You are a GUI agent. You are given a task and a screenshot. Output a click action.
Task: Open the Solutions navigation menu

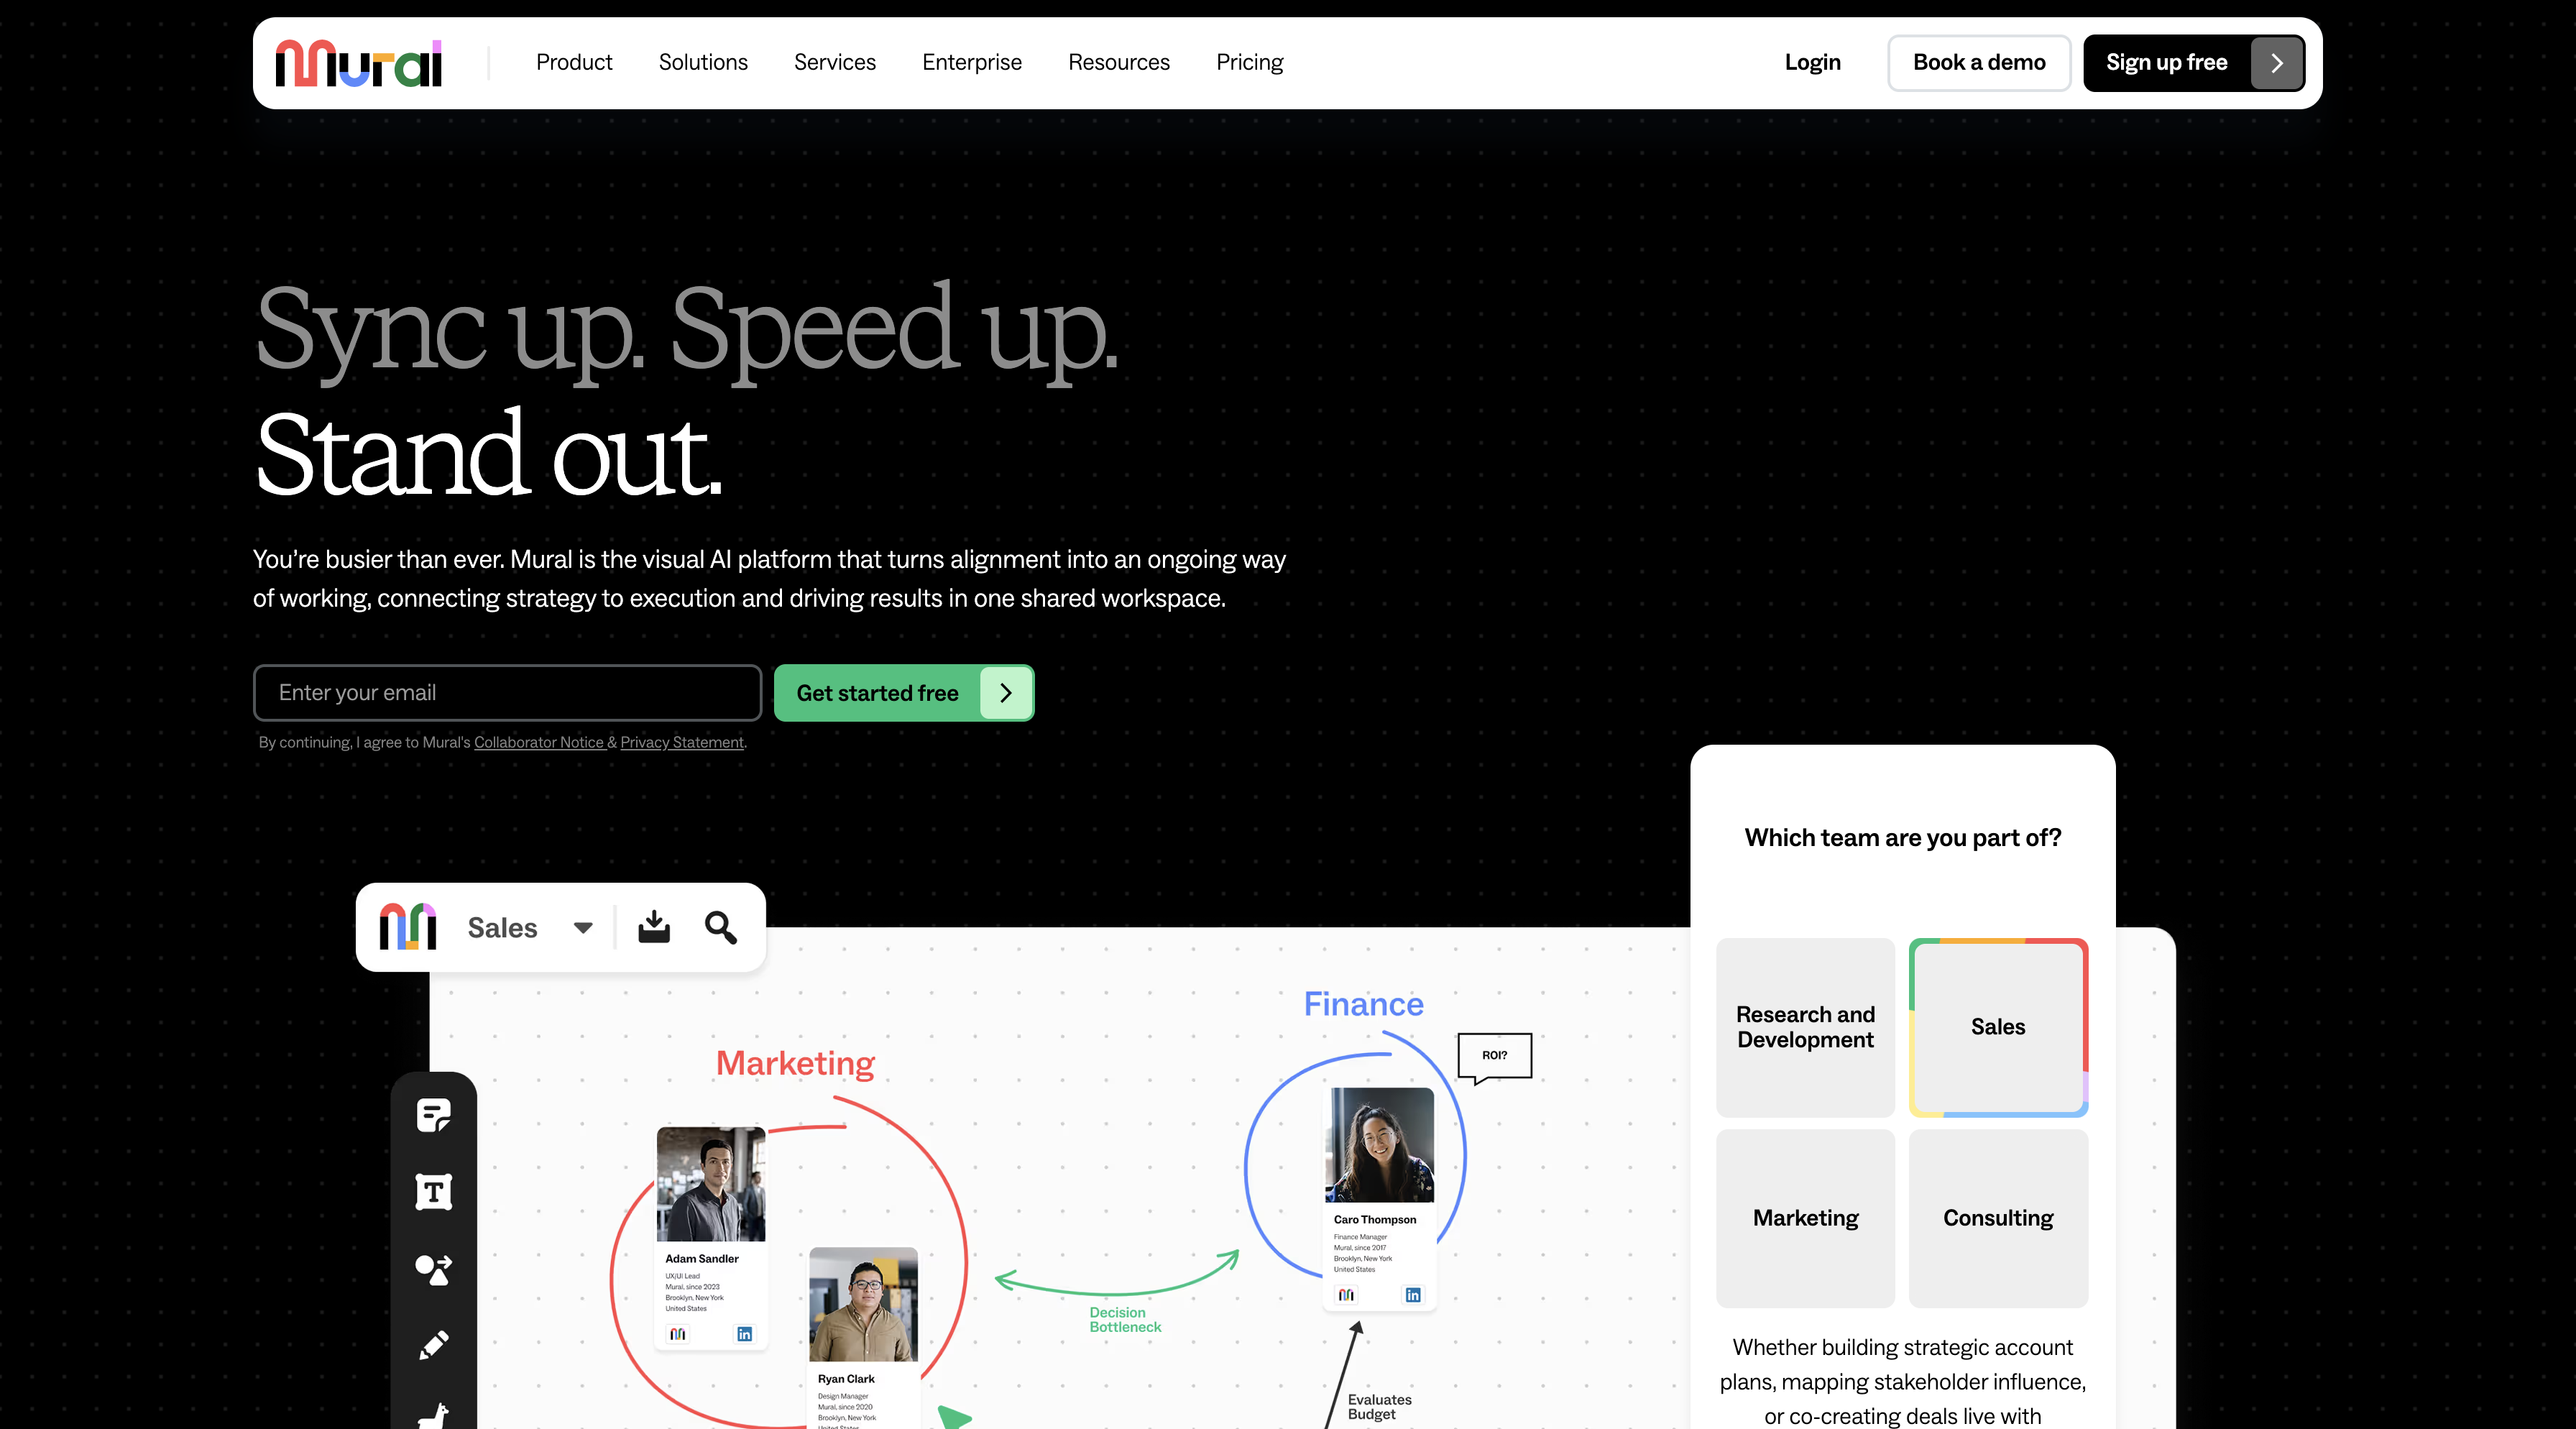703,63
